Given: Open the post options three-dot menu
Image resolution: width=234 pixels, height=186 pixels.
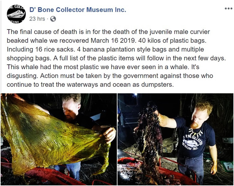Looking at the screenshot, I should point(228,9).
